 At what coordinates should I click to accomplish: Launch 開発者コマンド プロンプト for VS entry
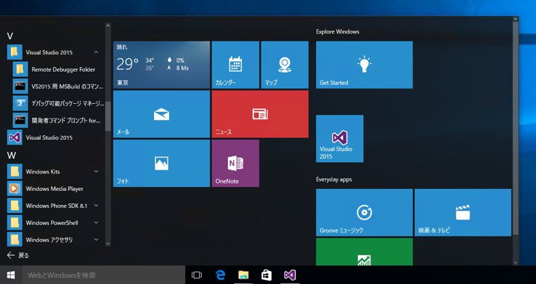click(58, 121)
